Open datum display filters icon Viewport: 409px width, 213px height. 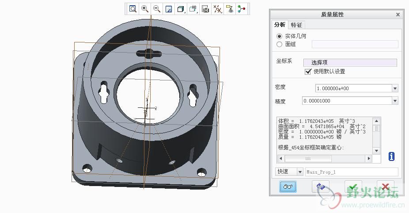coord(218,9)
